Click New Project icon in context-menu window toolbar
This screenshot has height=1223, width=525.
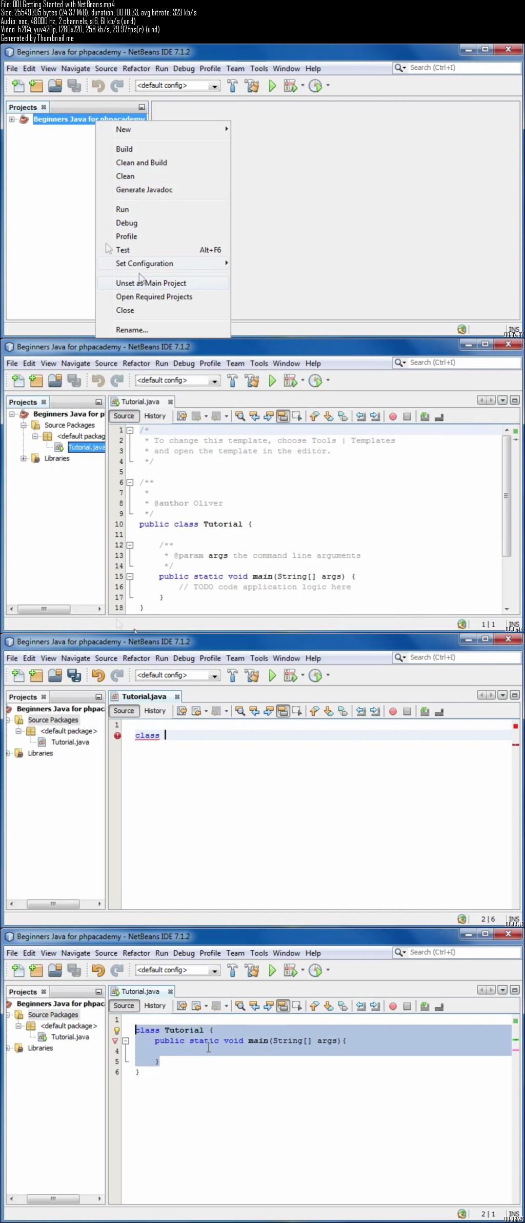click(36, 86)
